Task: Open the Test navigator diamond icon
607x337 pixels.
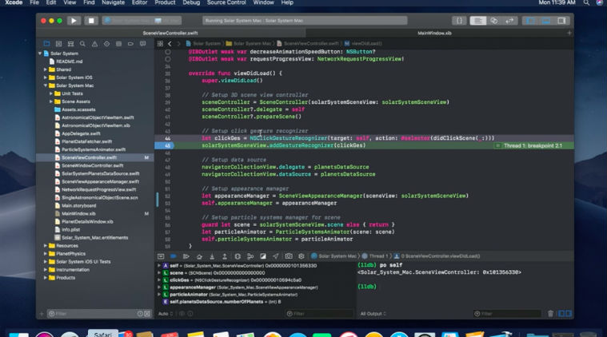Action: (x=106, y=44)
